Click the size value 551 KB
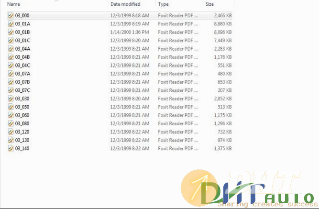319x209 pixels. point(225,66)
